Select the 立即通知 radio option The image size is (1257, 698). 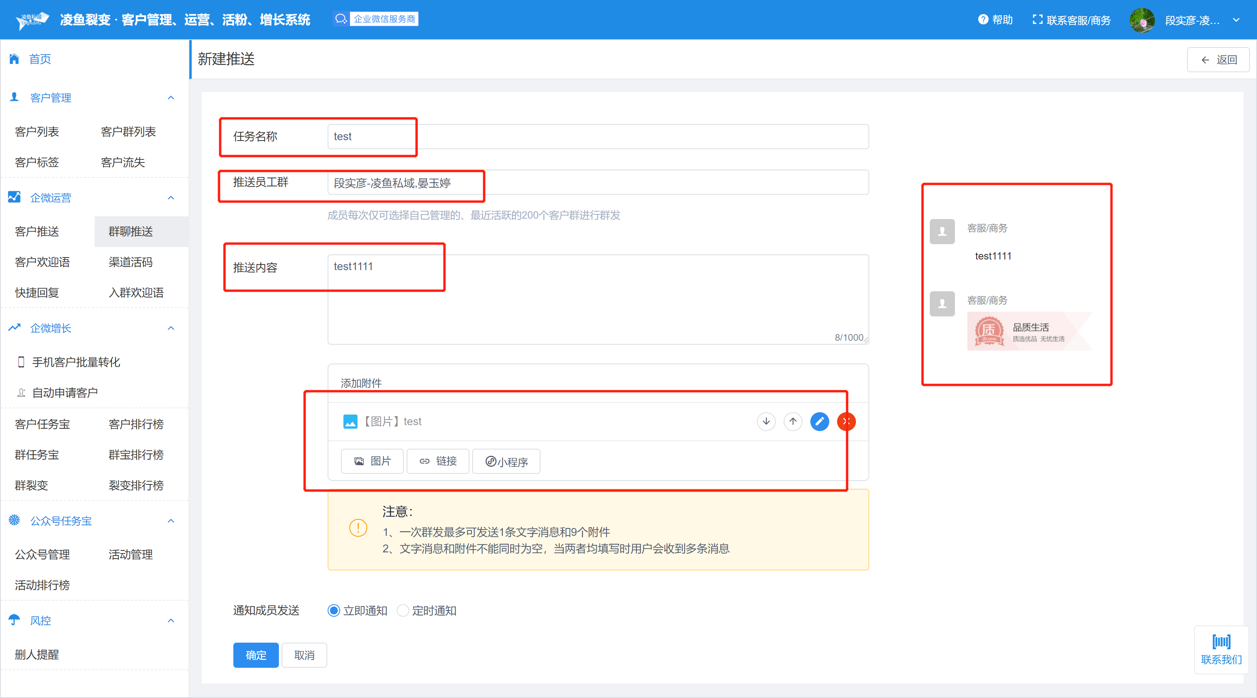(334, 610)
